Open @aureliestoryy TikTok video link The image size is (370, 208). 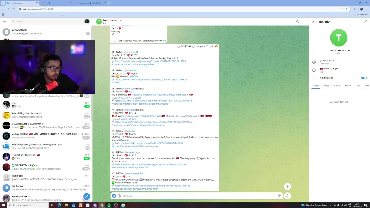151,164
